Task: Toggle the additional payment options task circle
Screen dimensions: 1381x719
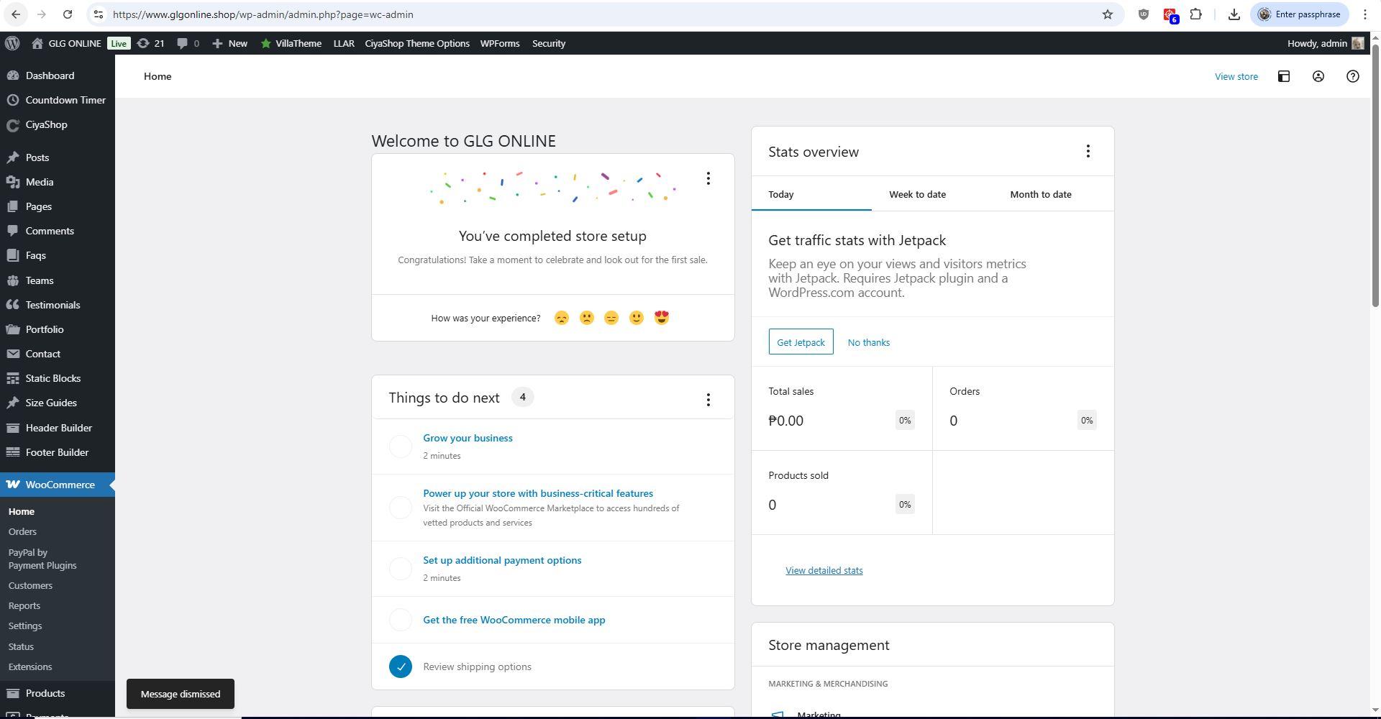Action: pos(401,569)
